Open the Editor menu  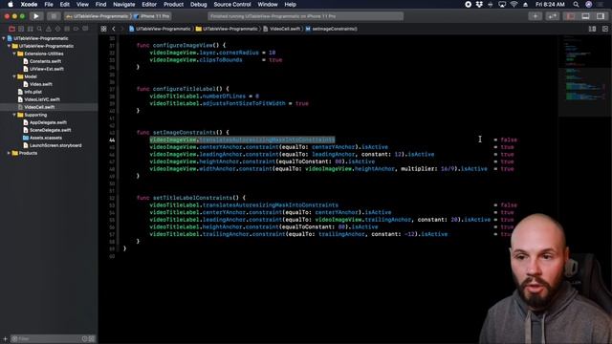[x=149, y=4]
